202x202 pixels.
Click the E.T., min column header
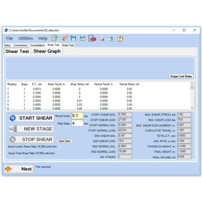(x=37, y=84)
